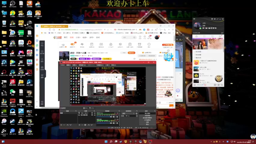Move selected source down in OBS Sources
Viewport: 256px width, 144px height.
(x=92, y=125)
